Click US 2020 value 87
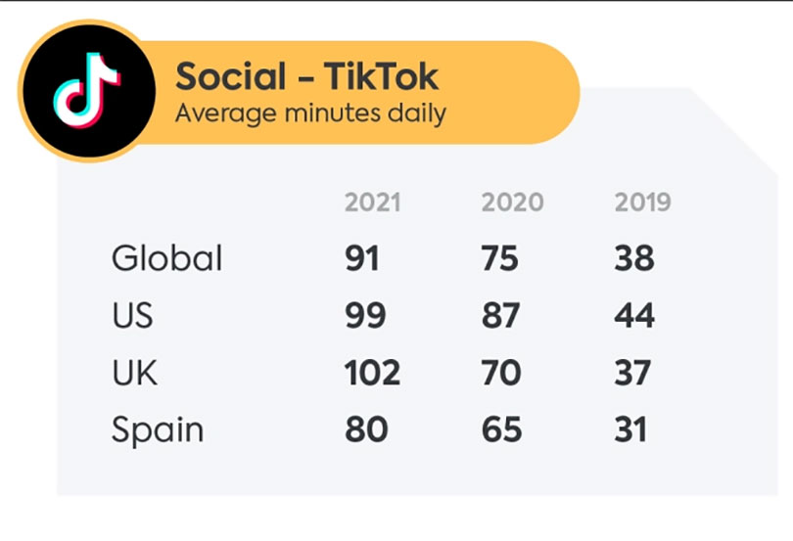 pos(500,316)
